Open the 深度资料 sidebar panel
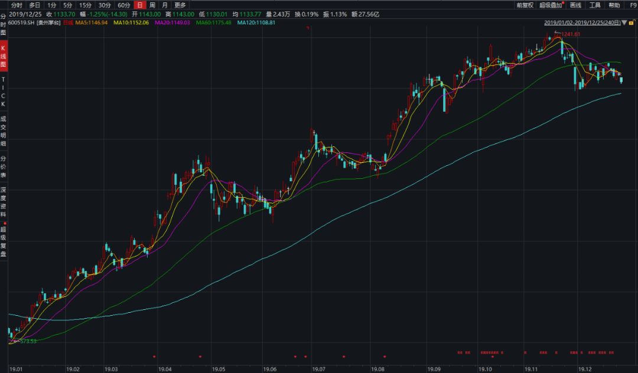638x373 pixels. pyautogui.click(x=4, y=202)
